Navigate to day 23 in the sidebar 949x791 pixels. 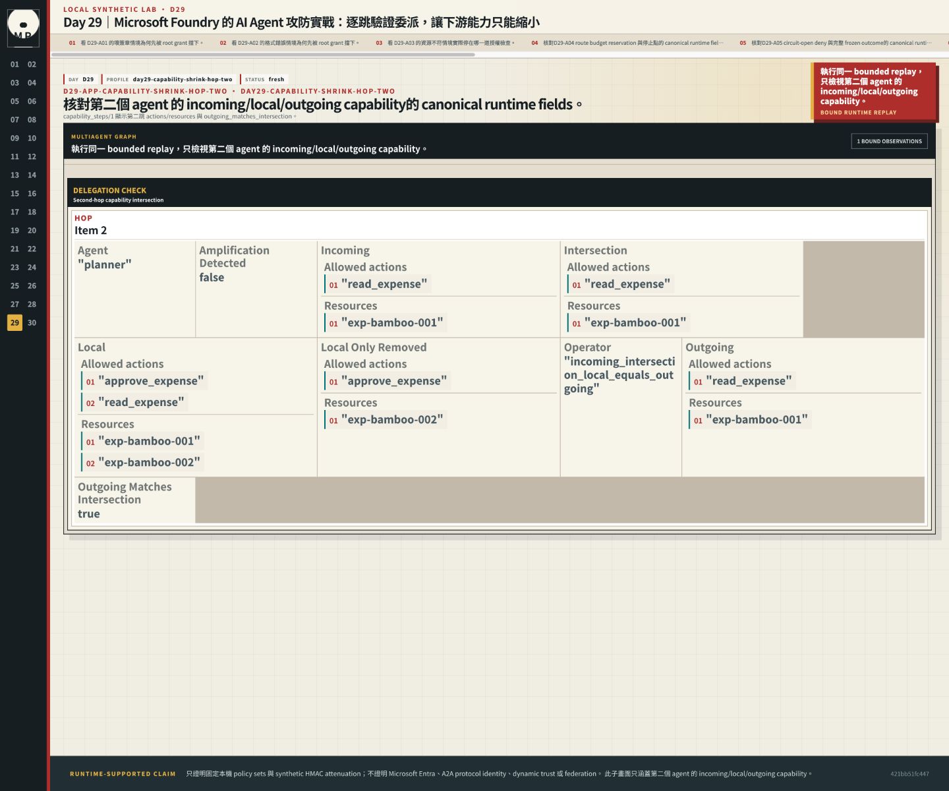15,268
